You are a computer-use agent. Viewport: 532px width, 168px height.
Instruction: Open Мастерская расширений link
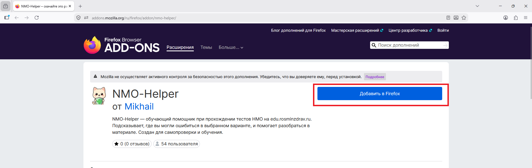click(x=357, y=30)
